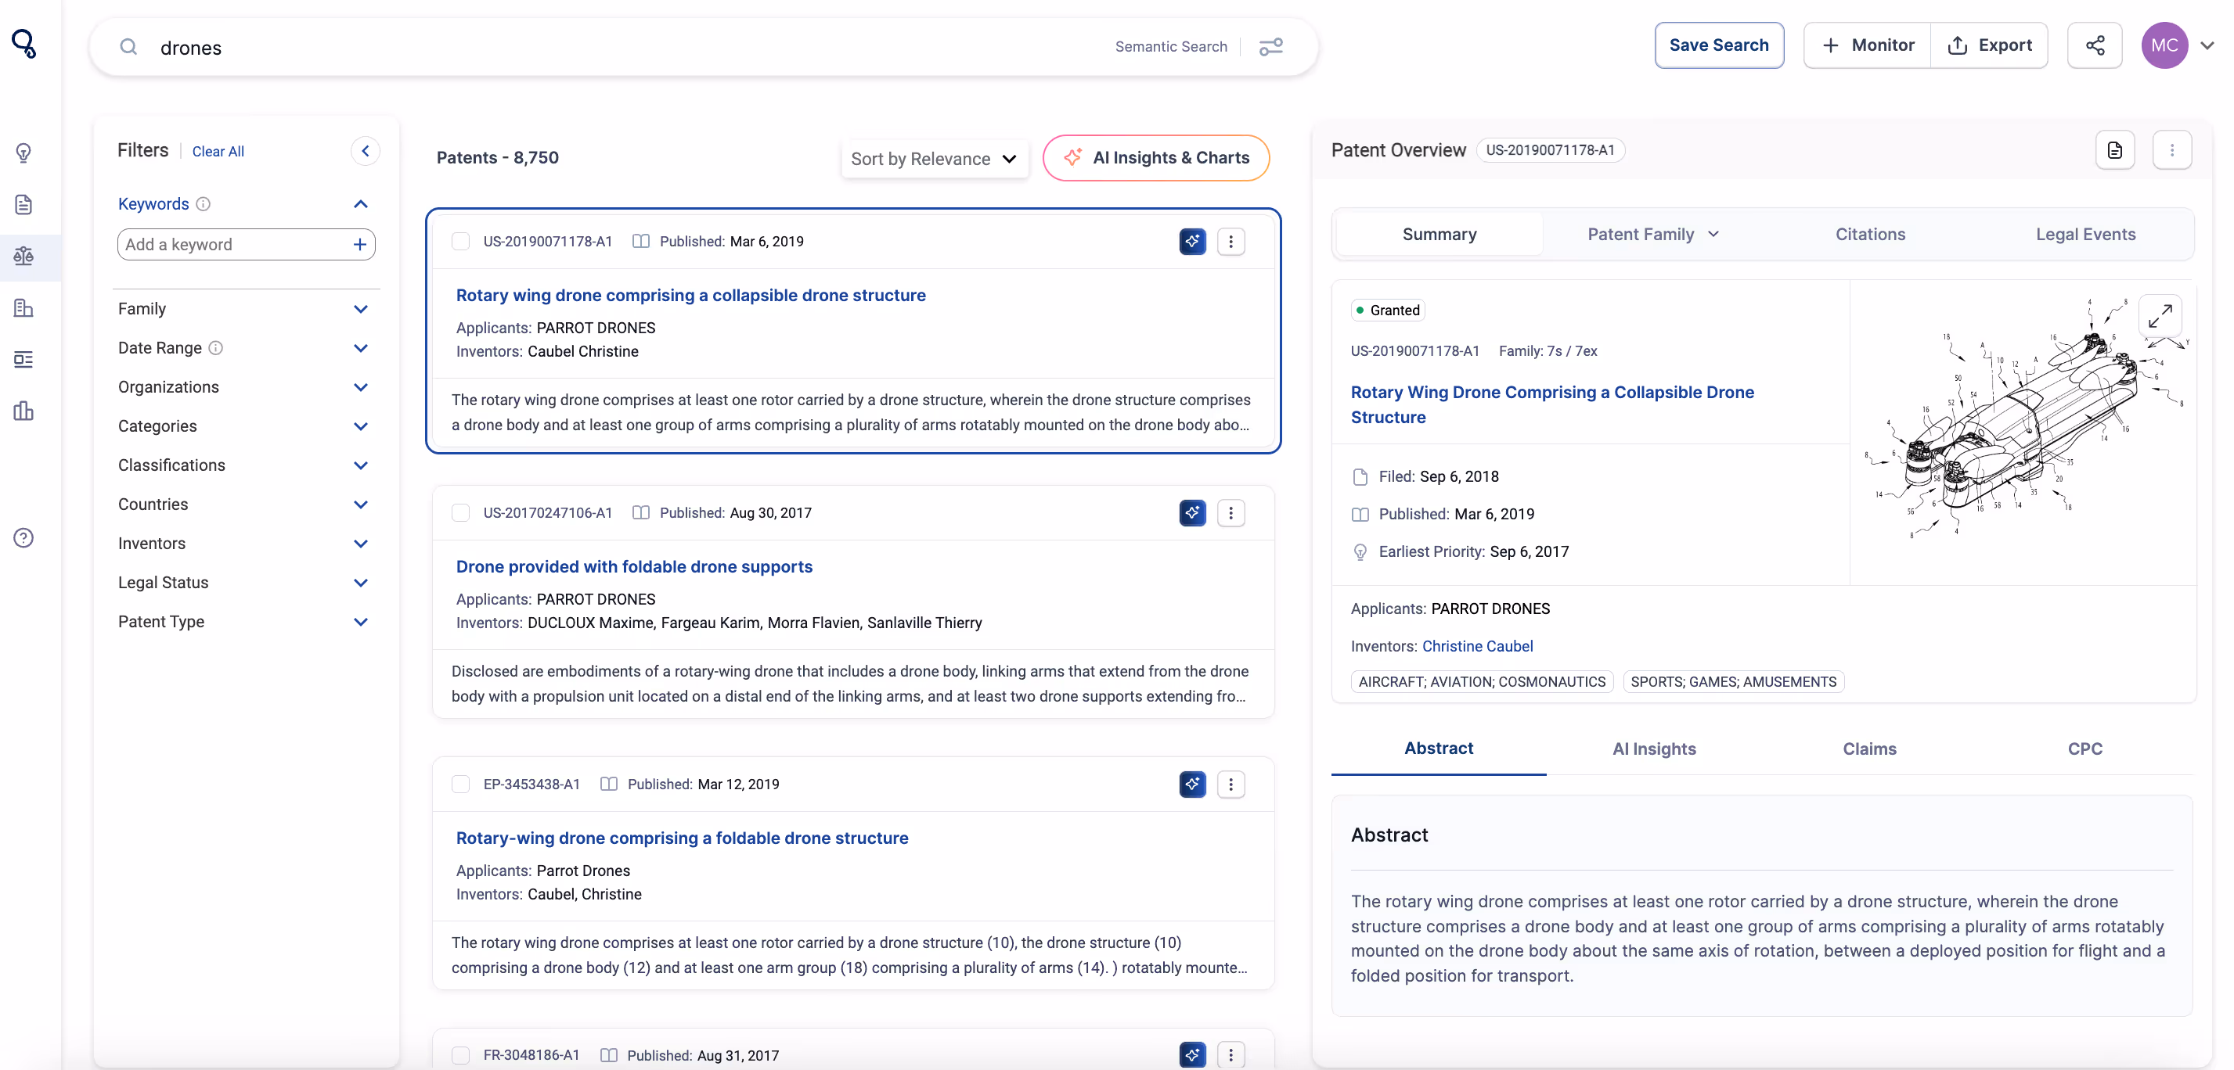Open the search filter settings icon
This screenshot has height=1070, width=2234.
pos(1270,47)
